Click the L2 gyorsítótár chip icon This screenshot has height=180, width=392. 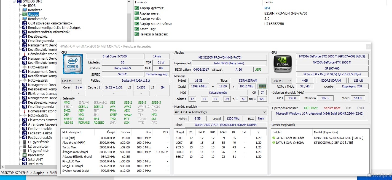[x=25, y=146]
